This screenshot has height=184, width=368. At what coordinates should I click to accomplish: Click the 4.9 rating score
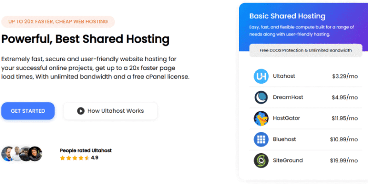coord(94,158)
